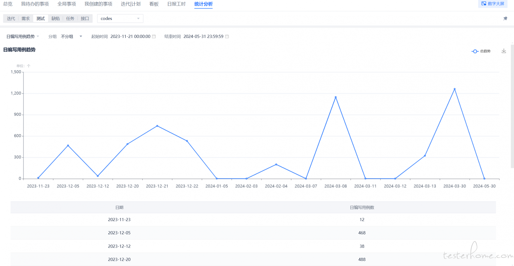Click the 数字大屏 button
514x266 pixels.
(x=496, y=4)
